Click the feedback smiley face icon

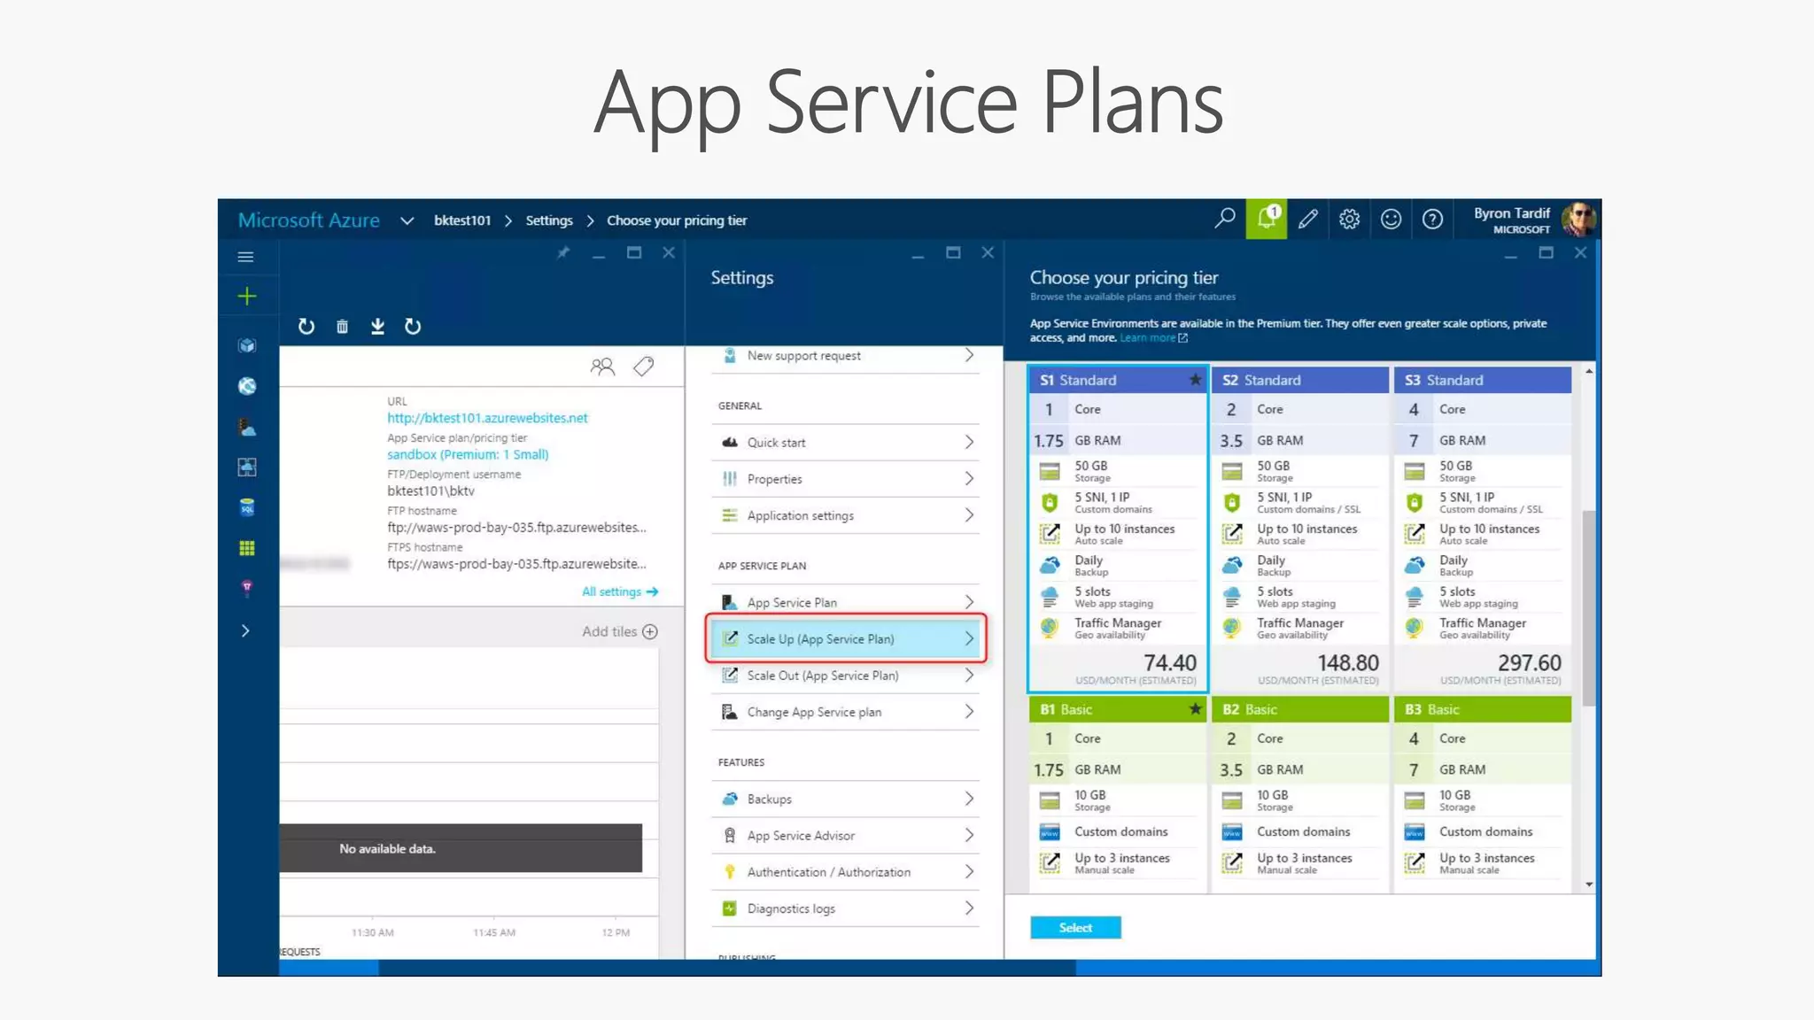[x=1391, y=219]
